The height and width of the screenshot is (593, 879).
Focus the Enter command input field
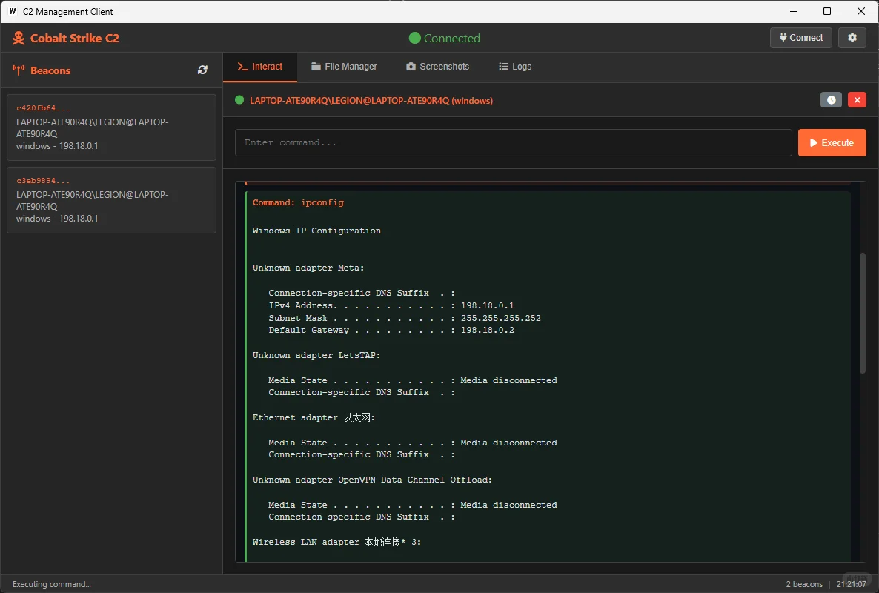click(513, 143)
